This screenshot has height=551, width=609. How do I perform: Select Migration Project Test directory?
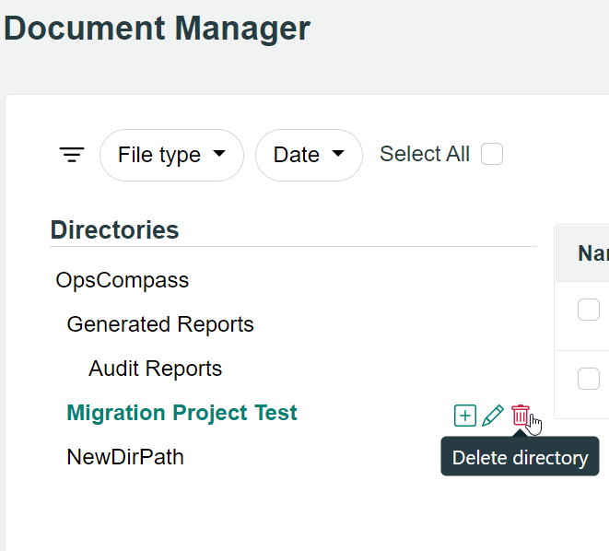(x=182, y=413)
